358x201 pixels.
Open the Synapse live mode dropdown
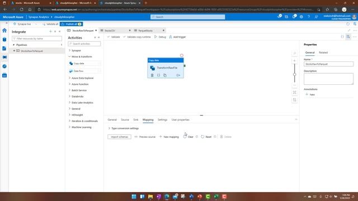tap(36, 24)
